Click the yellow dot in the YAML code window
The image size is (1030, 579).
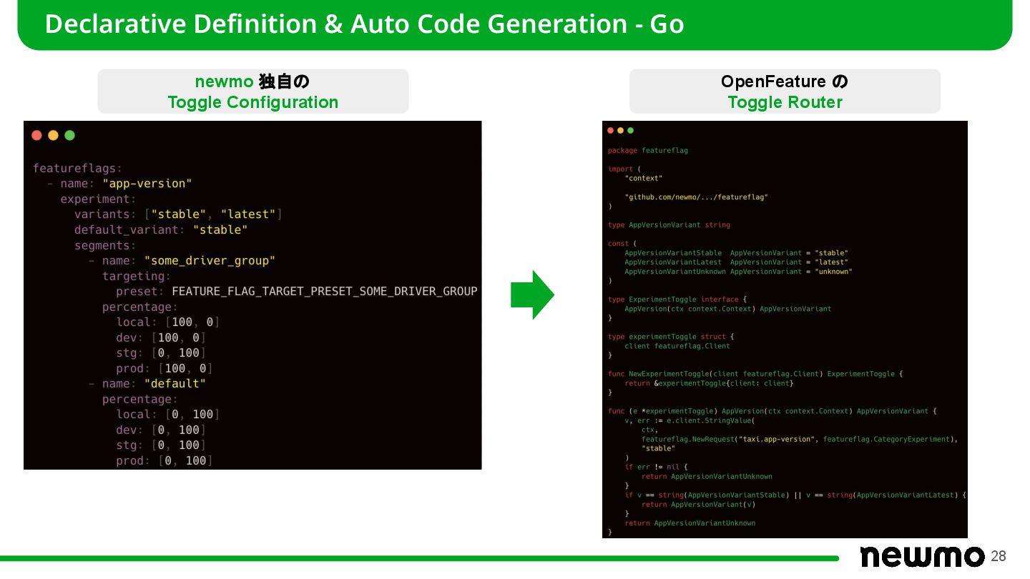pyautogui.click(x=53, y=135)
